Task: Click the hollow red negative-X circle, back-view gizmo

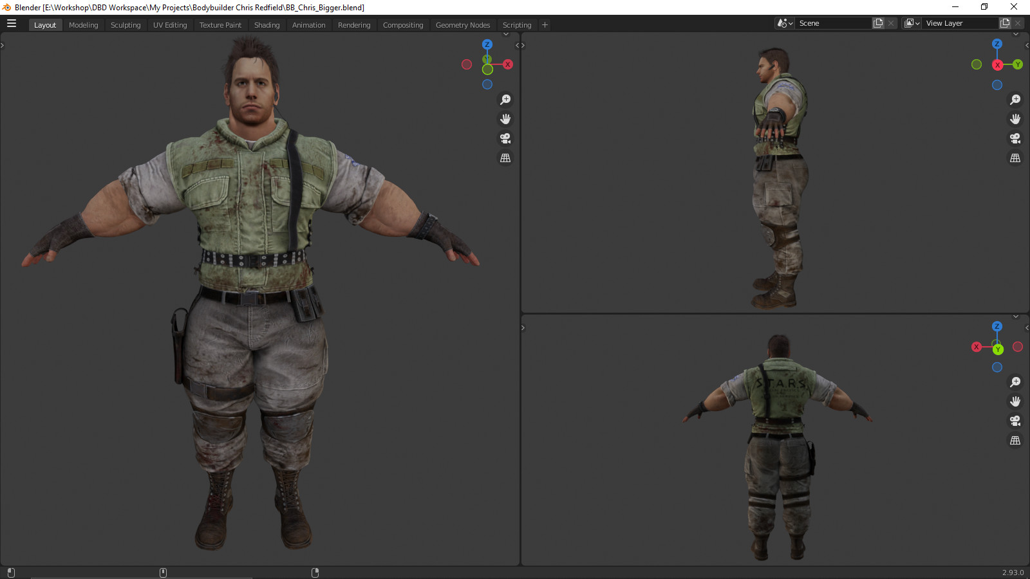Action: (1018, 347)
